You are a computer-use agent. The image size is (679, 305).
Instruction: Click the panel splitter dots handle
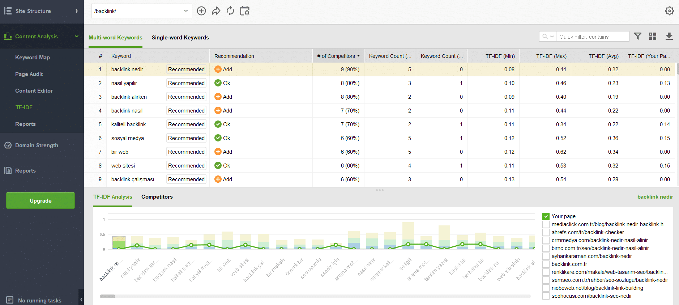point(380,190)
